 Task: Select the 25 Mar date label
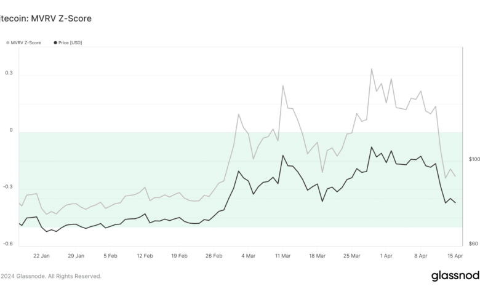(351, 255)
